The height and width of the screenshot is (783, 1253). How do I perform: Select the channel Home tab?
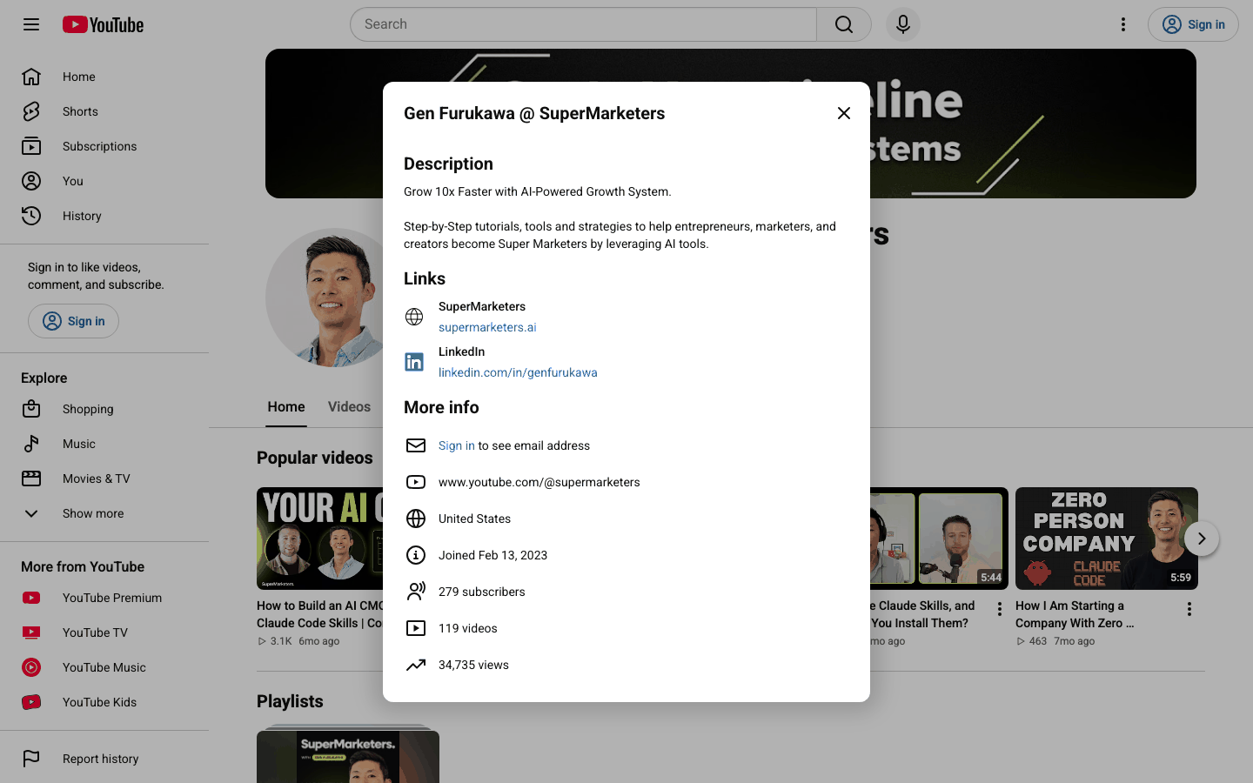pos(286,407)
